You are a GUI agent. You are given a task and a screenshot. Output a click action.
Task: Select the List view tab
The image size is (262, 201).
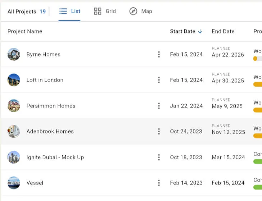point(70,11)
